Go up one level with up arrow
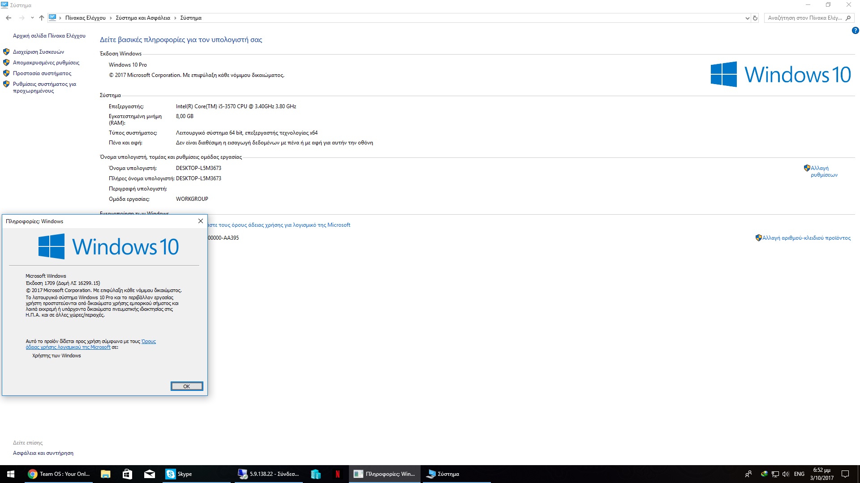Screen dimensions: 860x483 click(x=42, y=18)
